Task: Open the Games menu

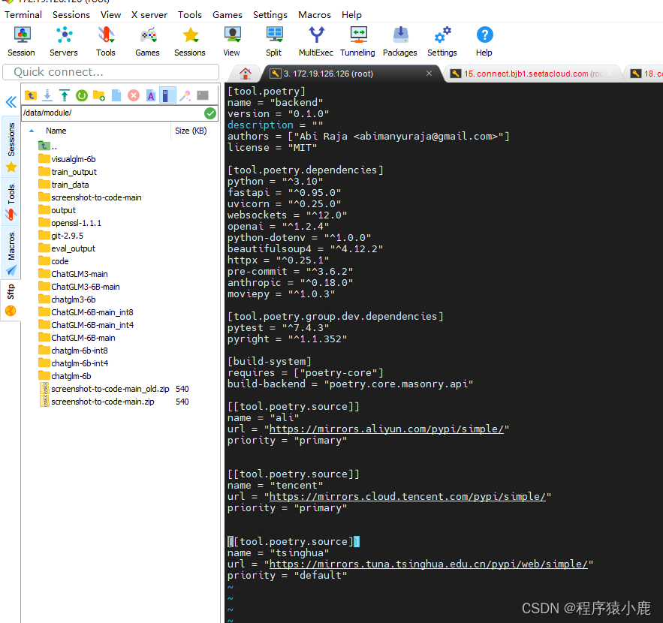Action: (228, 15)
